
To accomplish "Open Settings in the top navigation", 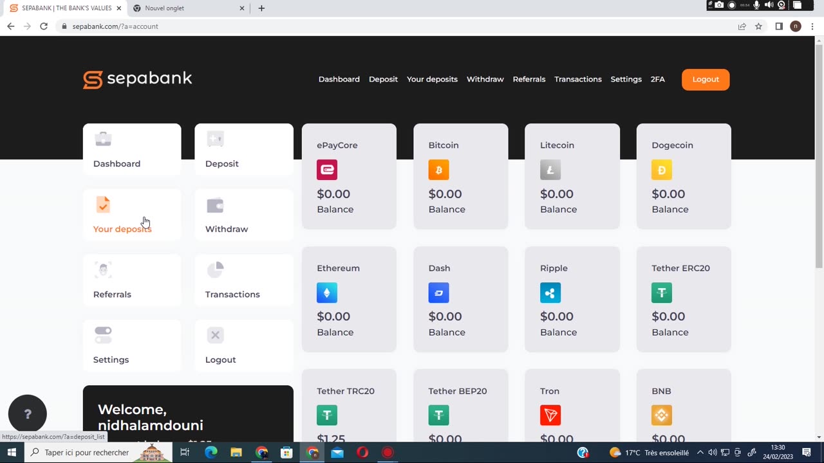I will click(x=626, y=79).
